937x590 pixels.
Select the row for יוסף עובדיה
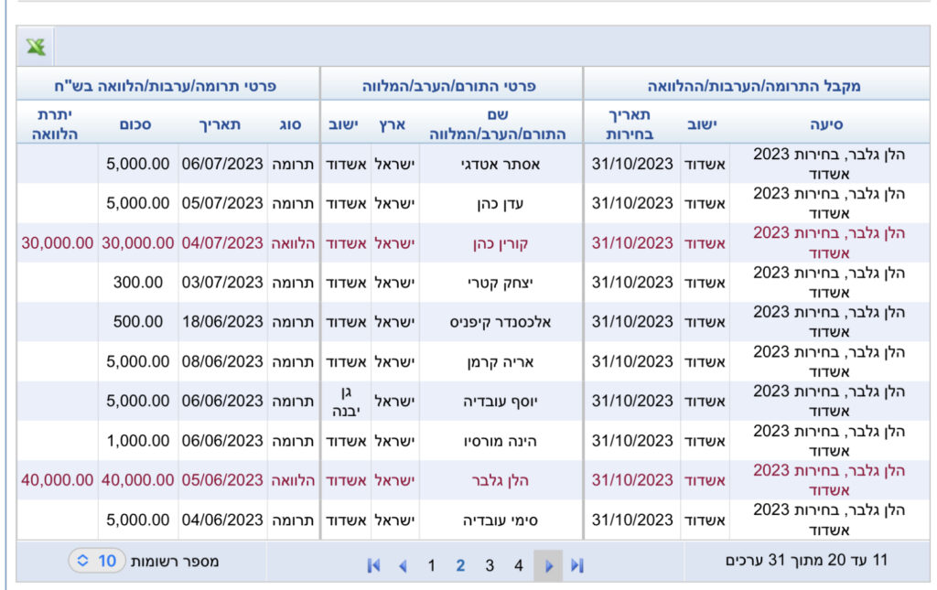pyautogui.click(x=473, y=402)
